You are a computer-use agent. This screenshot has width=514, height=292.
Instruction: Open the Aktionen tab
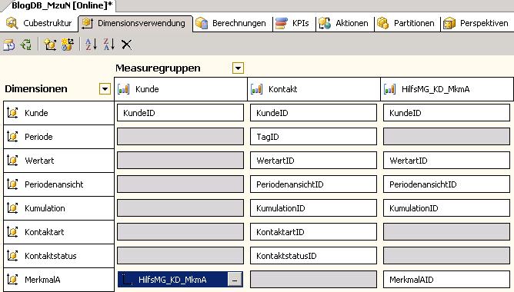pos(343,23)
